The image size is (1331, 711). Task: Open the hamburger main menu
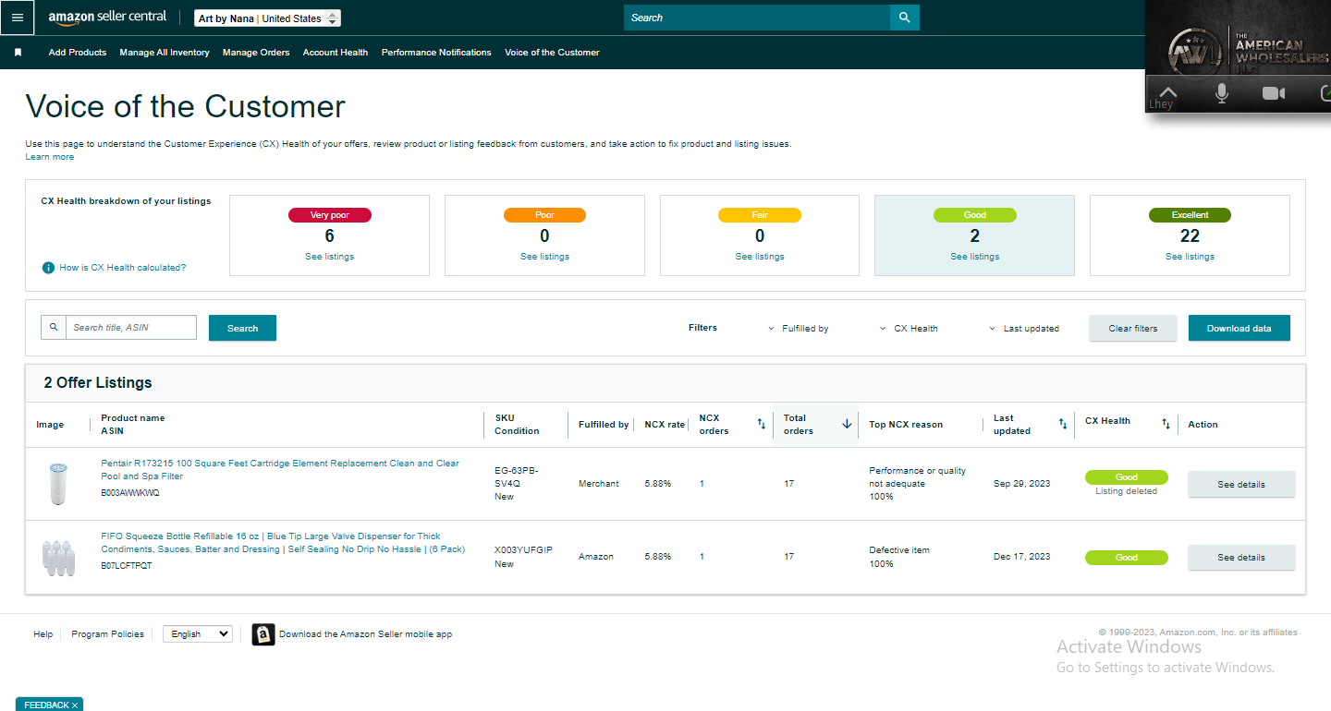click(x=18, y=18)
